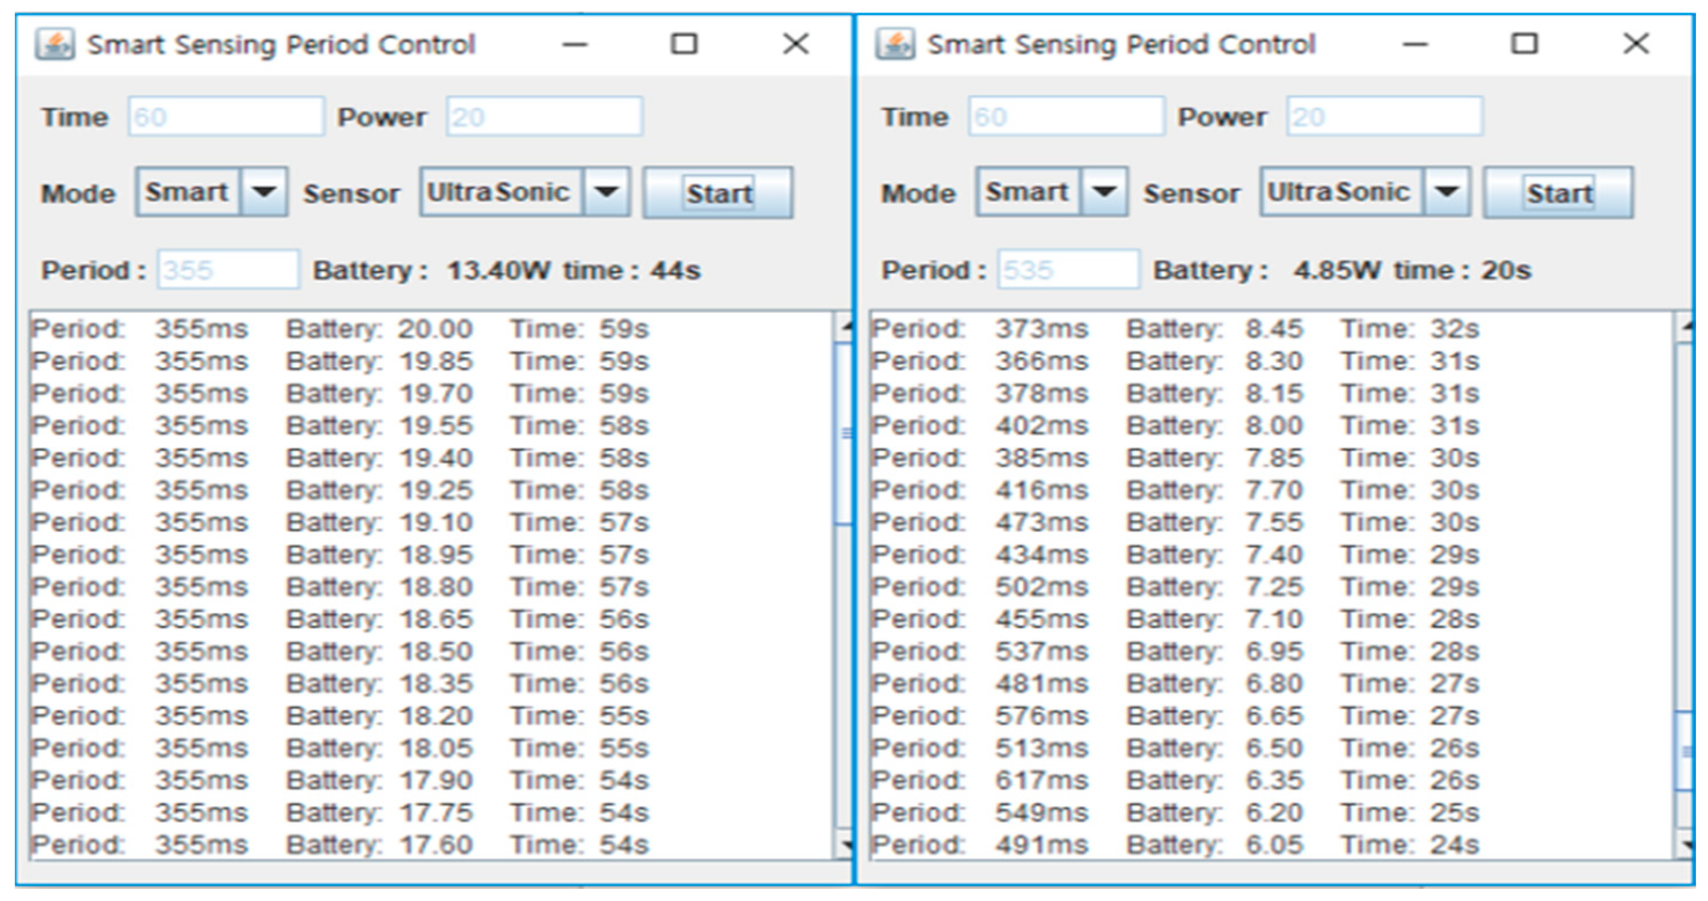Viewport: 1708px width, 901px height.
Task: Select log row with Battery 17.60
Action: pos(341,845)
